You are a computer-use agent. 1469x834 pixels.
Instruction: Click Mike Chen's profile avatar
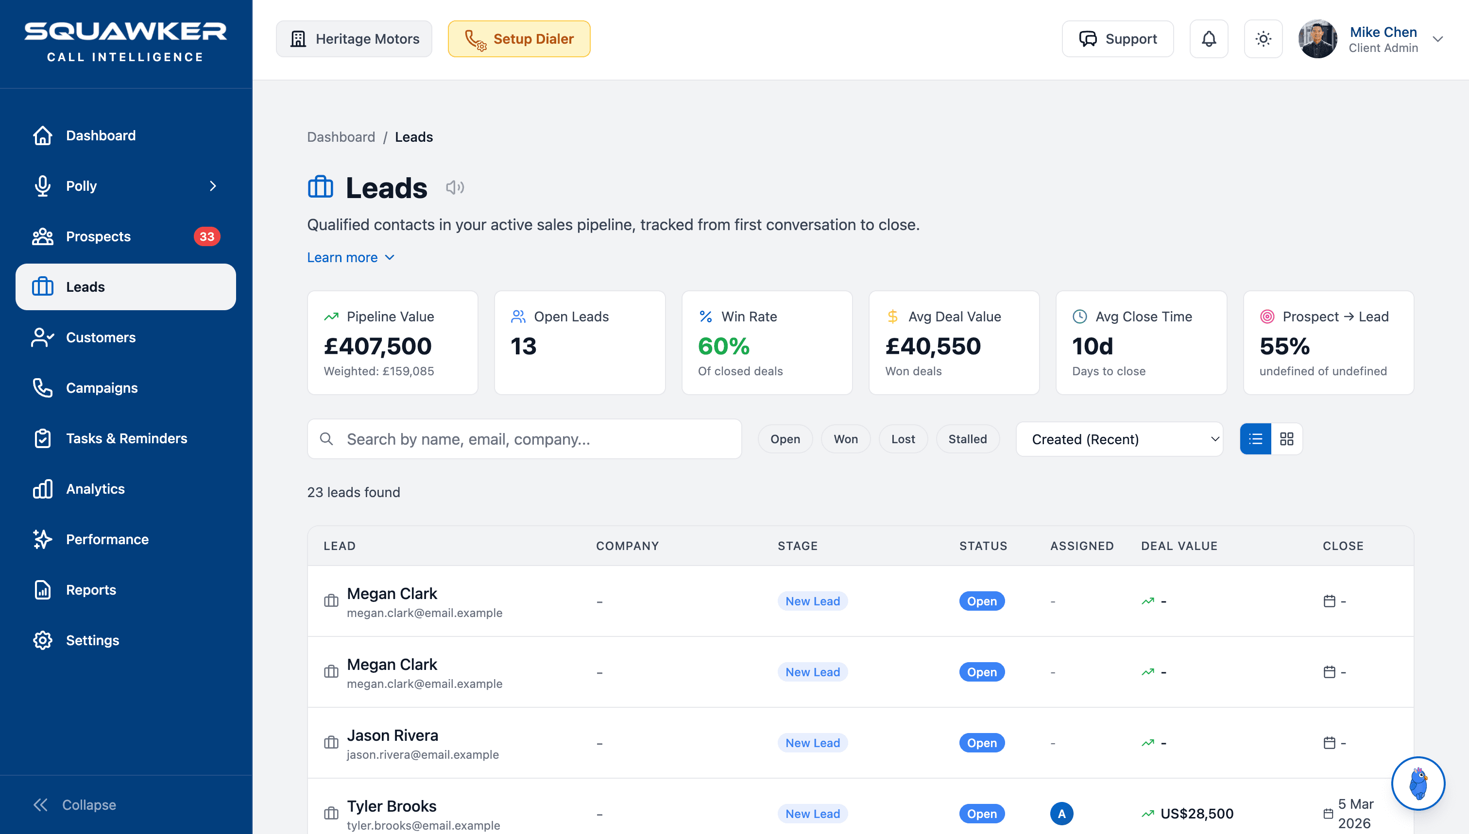(1318, 39)
